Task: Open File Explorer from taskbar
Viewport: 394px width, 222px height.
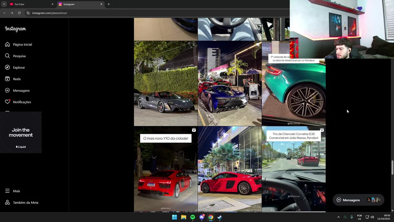Action: pos(183,217)
